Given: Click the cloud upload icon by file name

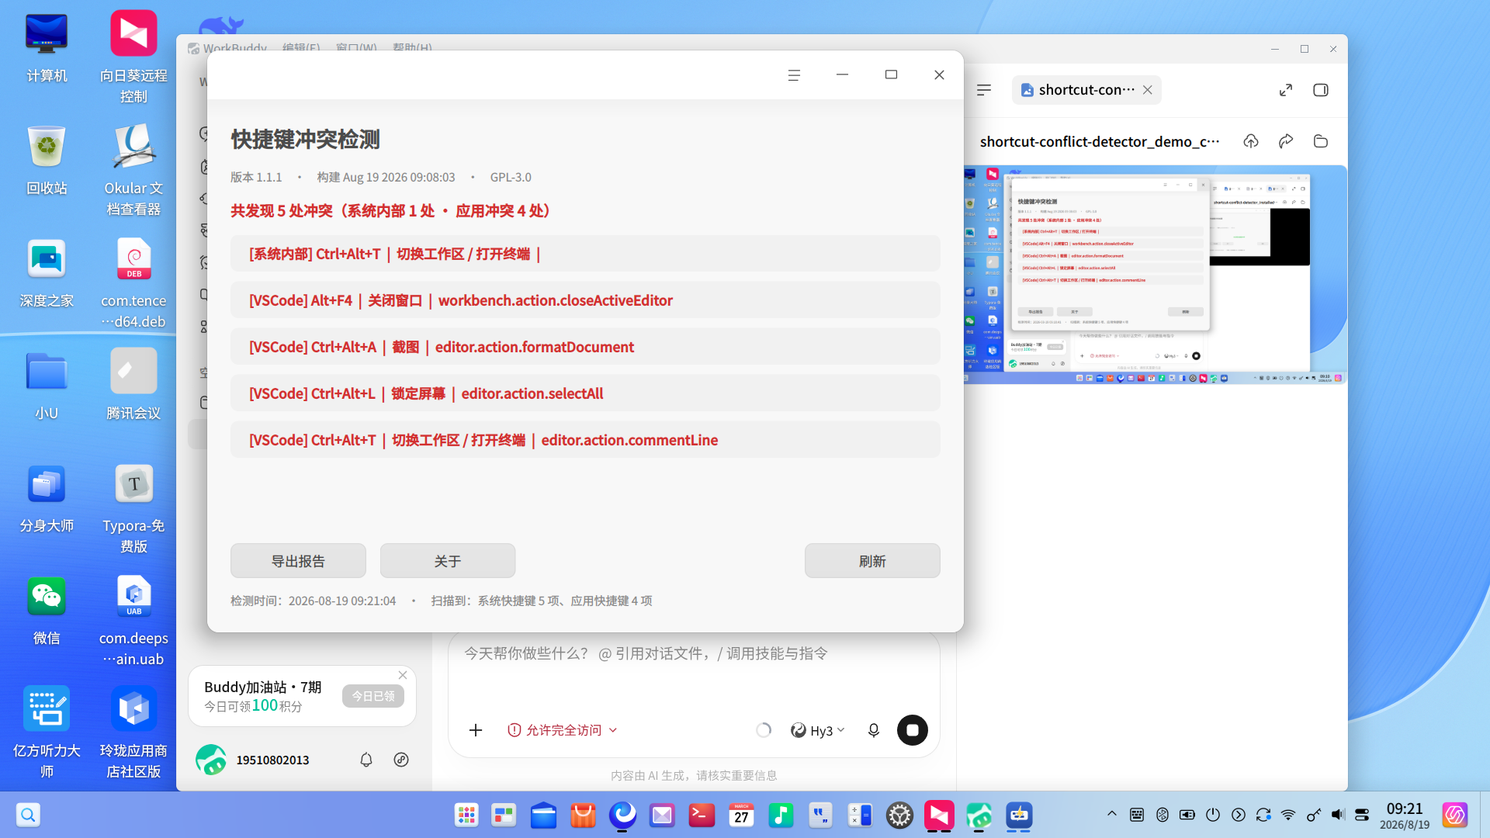Looking at the screenshot, I should click(1251, 141).
